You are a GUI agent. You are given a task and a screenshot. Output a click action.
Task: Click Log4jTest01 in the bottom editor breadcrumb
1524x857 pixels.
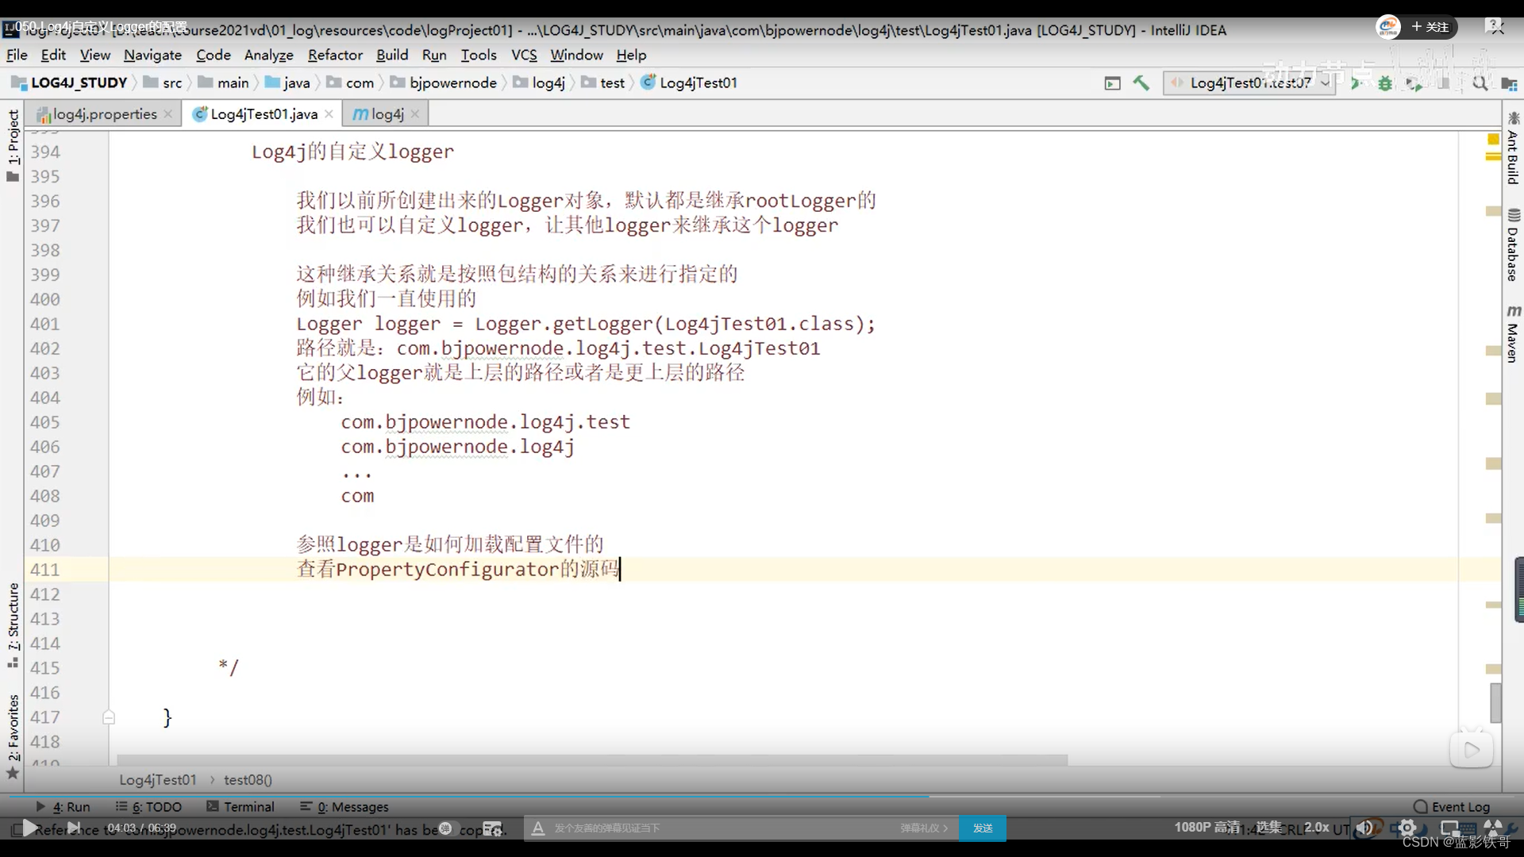point(157,780)
